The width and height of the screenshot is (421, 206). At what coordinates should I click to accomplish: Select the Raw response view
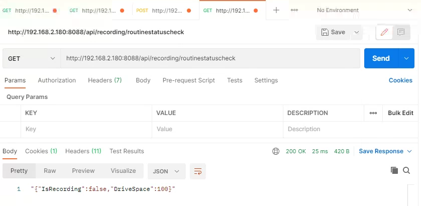[50, 171]
